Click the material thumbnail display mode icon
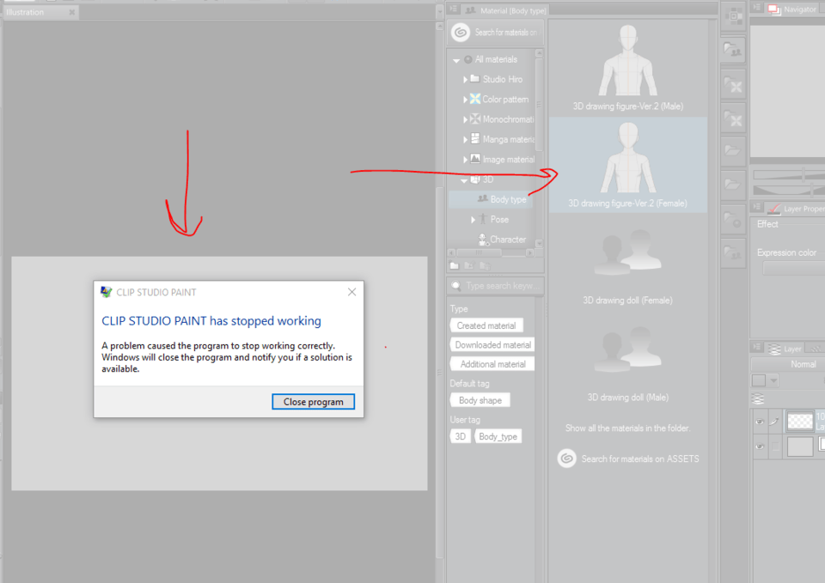The width and height of the screenshot is (825, 583). pos(733,17)
